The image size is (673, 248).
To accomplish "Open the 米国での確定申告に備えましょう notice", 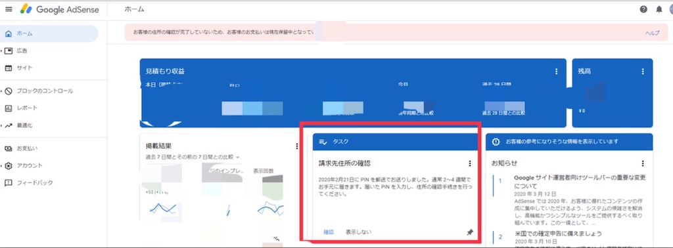I will point(557,234).
